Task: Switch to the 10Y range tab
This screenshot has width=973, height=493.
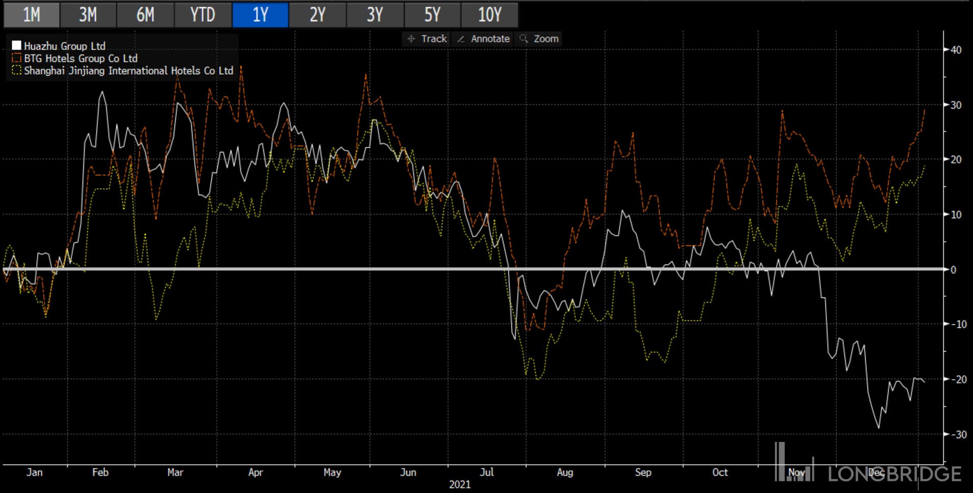Action: (x=490, y=15)
